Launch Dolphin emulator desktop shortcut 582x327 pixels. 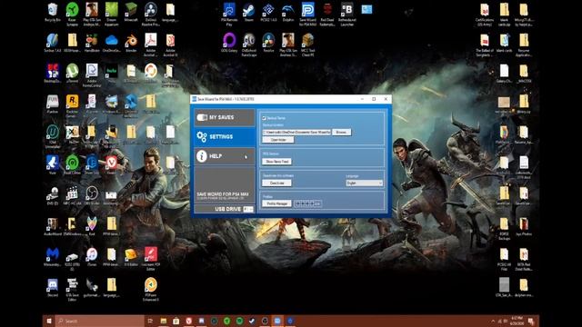point(288,12)
